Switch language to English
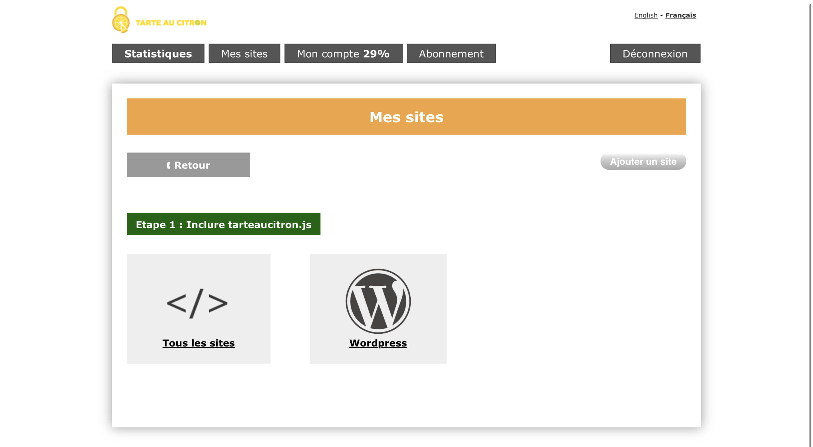This screenshot has height=447, width=813. (x=646, y=15)
